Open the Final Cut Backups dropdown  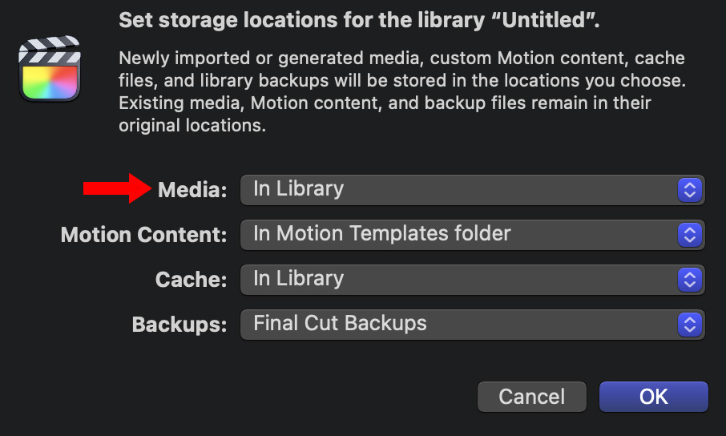(472, 325)
